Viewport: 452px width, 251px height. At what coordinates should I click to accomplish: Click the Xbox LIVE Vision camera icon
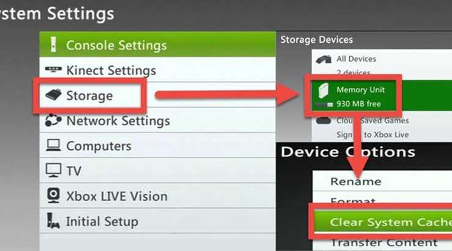pos(53,195)
